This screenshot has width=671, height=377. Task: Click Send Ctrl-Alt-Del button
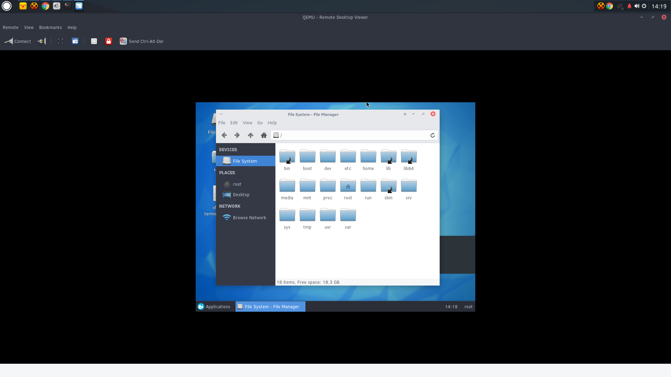(x=142, y=41)
